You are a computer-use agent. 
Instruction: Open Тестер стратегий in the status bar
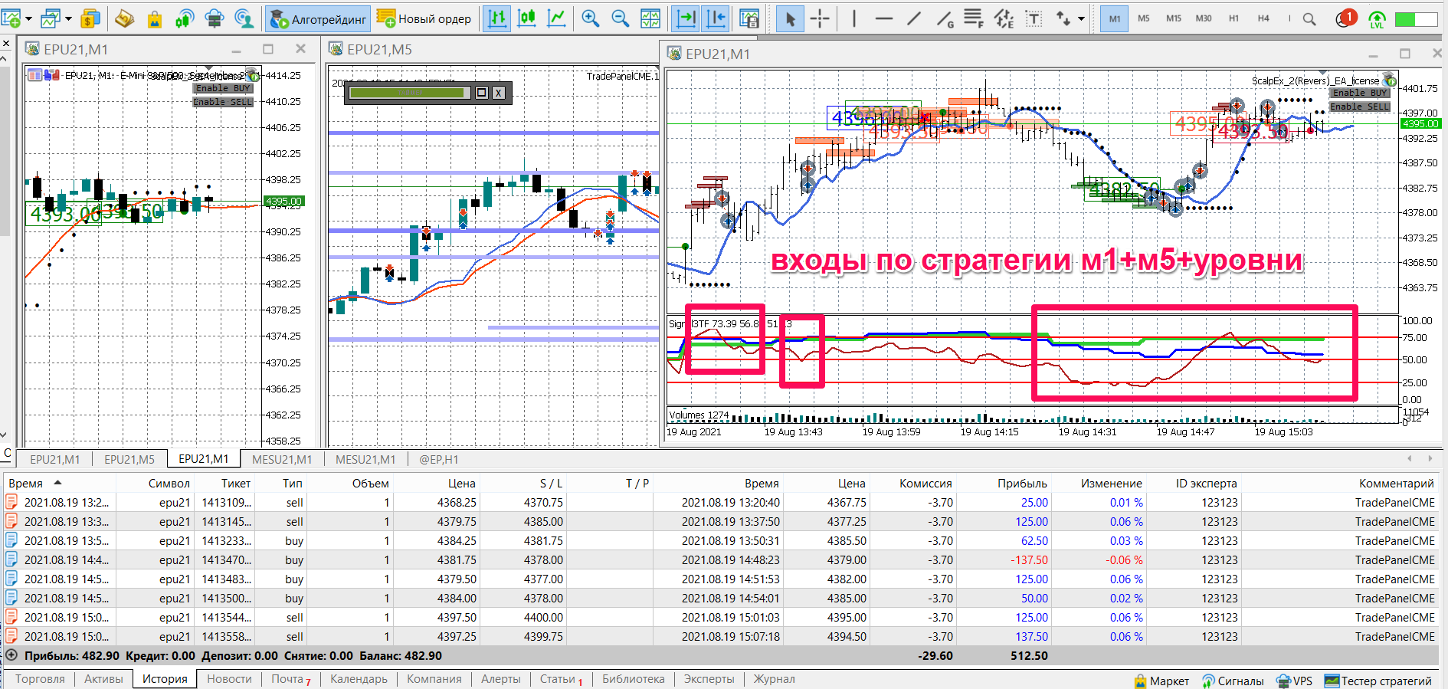1378,681
